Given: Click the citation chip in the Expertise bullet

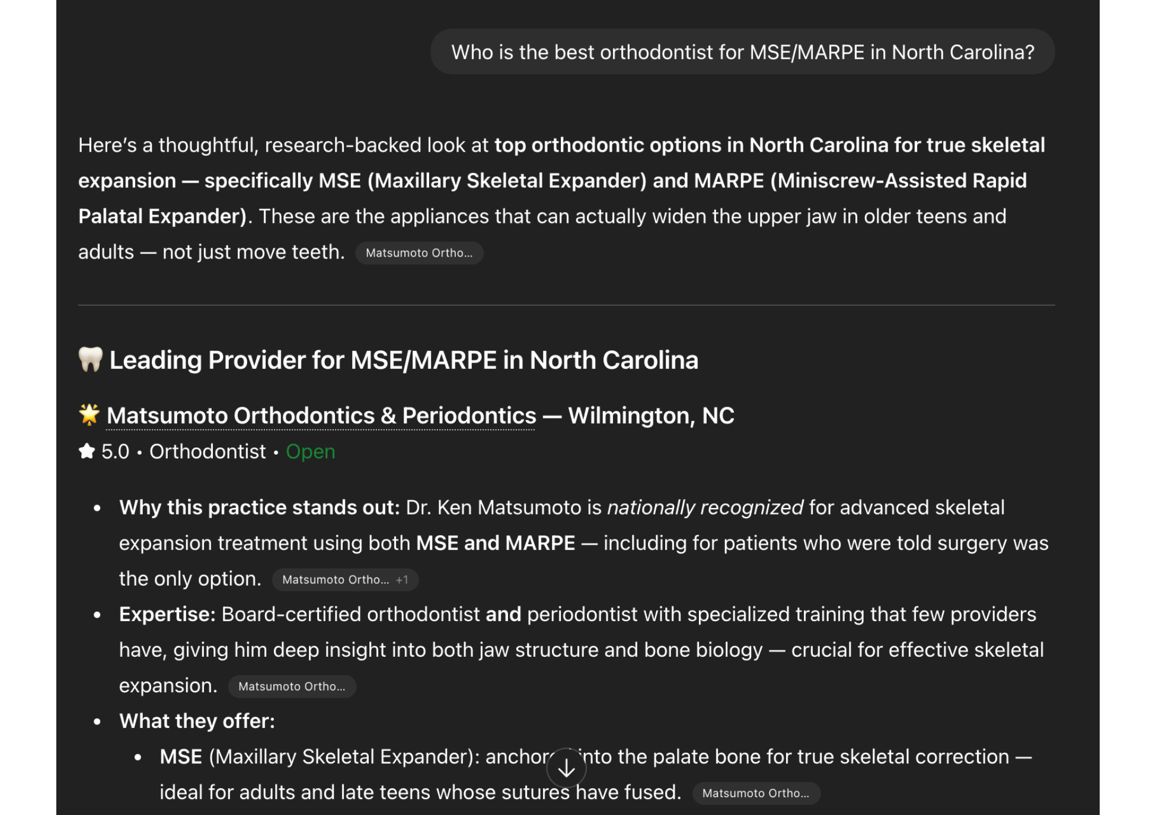Looking at the screenshot, I should coord(292,686).
